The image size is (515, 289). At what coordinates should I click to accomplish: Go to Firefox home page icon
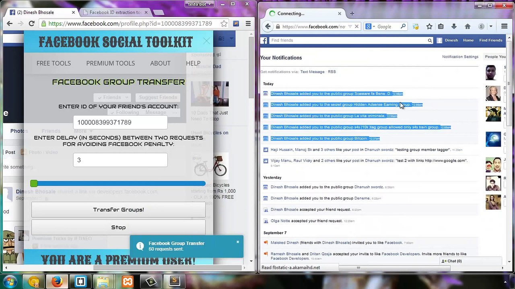[468, 26]
